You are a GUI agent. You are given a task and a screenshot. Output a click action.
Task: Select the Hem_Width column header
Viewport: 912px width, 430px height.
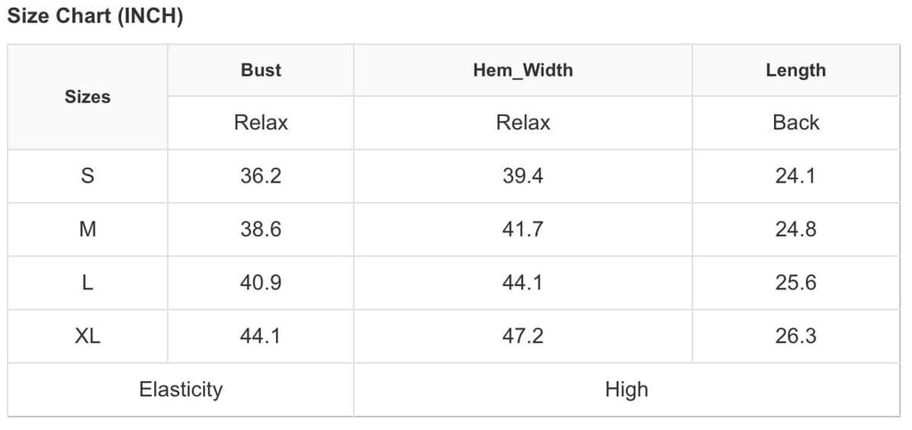(x=523, y=70)
